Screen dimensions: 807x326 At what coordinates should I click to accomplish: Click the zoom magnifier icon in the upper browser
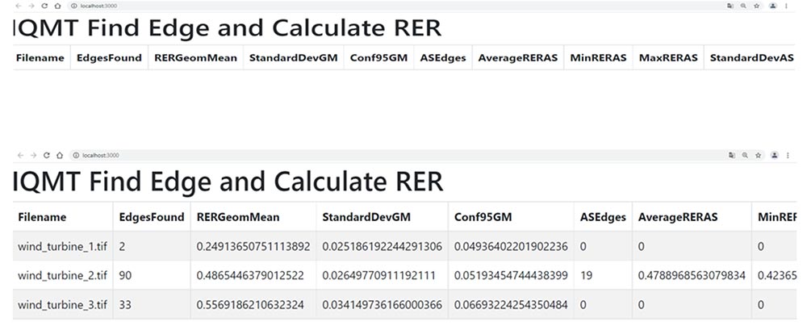click(x=743, y=6)
